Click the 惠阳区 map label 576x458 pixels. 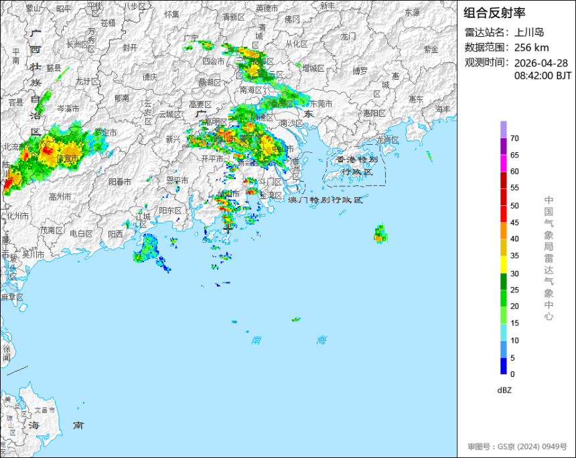[x=374, y=113]
